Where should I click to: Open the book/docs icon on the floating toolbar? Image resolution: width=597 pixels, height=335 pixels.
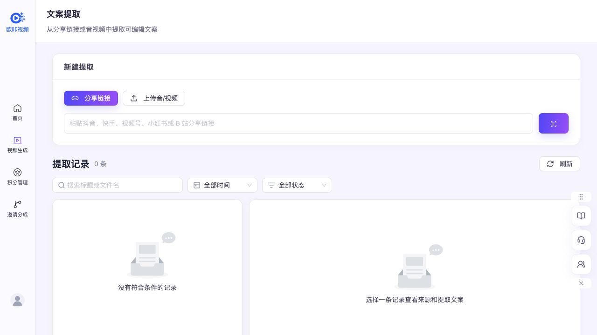pos(581,216)
